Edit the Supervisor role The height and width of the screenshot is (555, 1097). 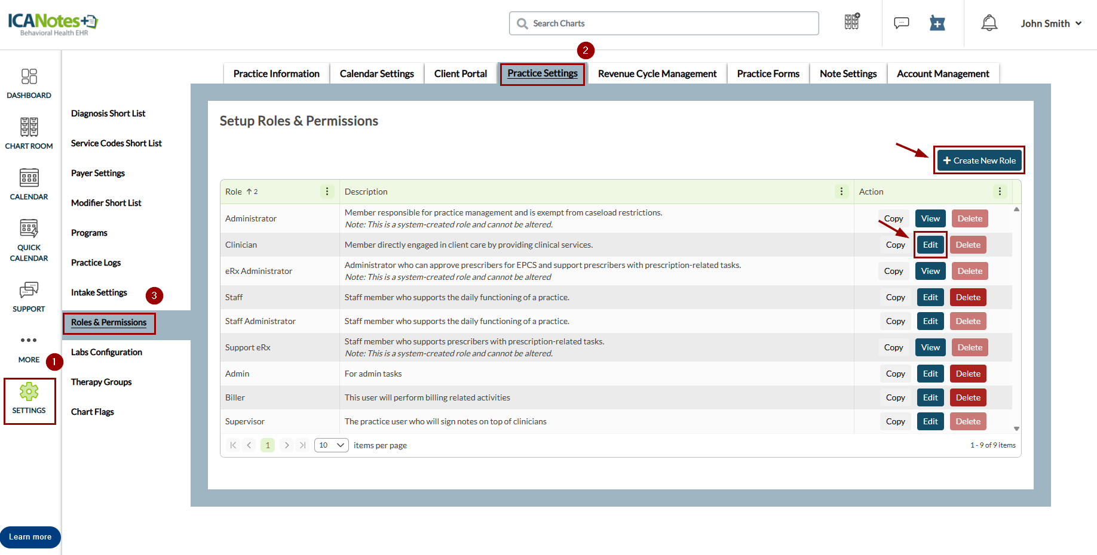coord(930,421)
